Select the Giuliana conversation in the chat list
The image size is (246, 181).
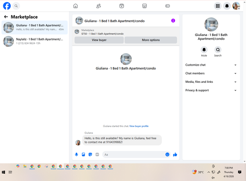tap(34, 28)
